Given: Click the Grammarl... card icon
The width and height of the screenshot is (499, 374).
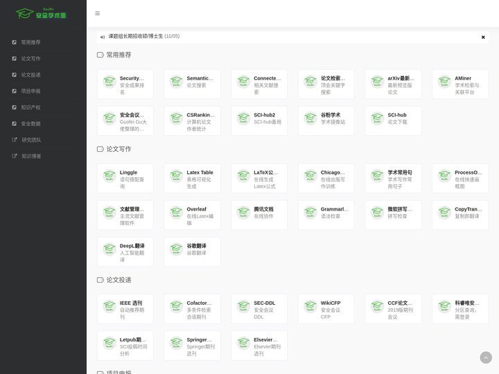Looking at the screenshot, I should pos(310,213).
